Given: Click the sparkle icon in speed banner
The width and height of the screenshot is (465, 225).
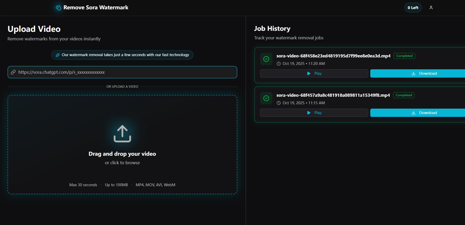Looking at the screenshot, I should (x=58, y=55).
